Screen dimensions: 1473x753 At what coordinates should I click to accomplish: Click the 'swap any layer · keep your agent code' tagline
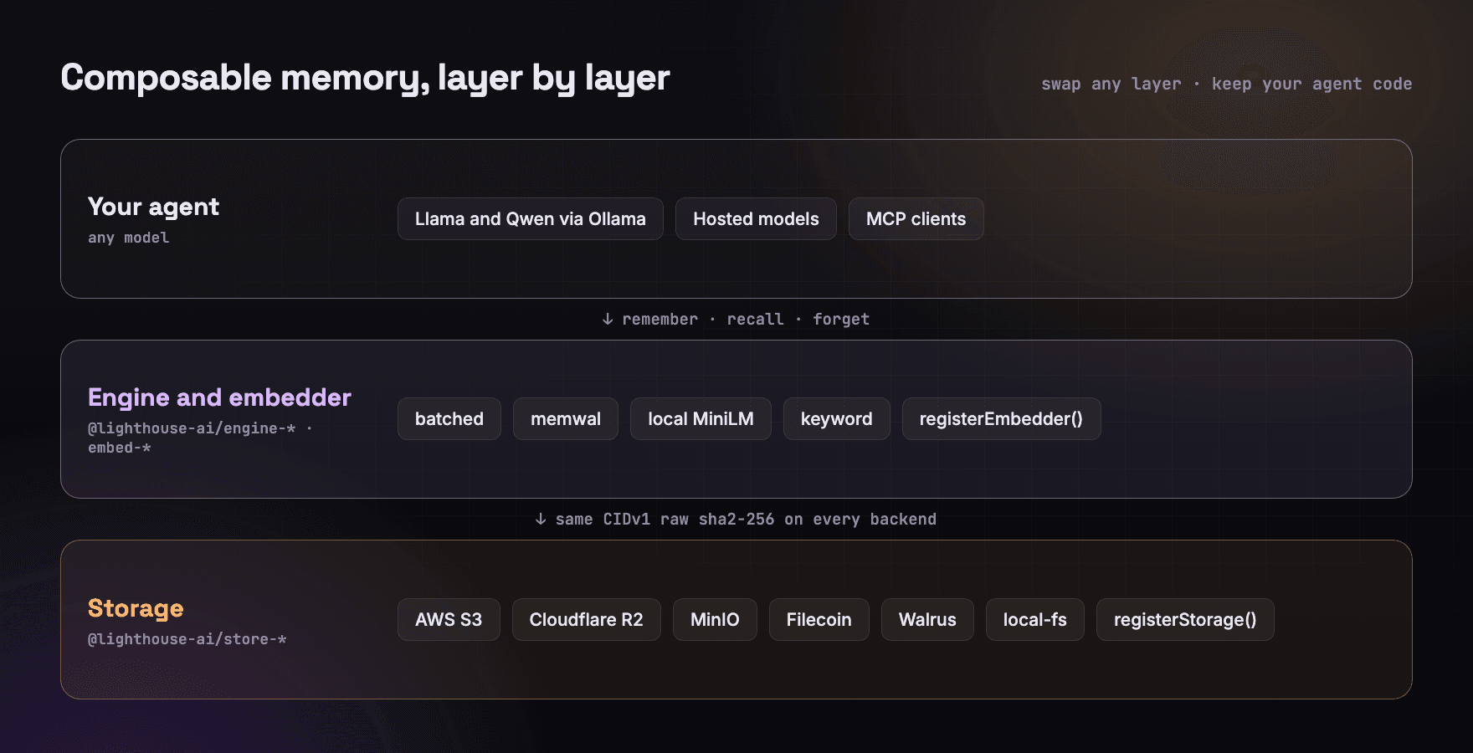point(1226,84)
